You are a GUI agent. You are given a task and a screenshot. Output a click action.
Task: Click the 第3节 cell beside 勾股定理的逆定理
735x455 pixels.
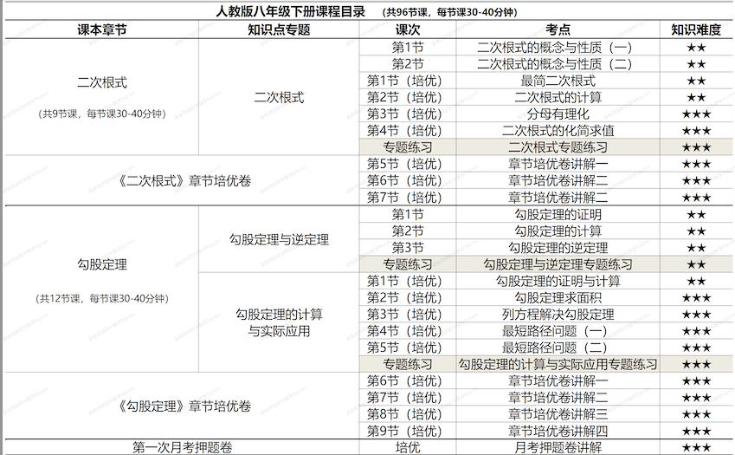point(408,248)
